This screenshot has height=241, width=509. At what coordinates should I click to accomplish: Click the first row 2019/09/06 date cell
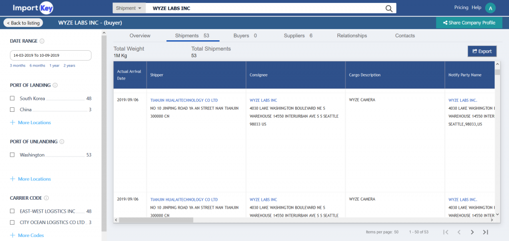point(128,100)
